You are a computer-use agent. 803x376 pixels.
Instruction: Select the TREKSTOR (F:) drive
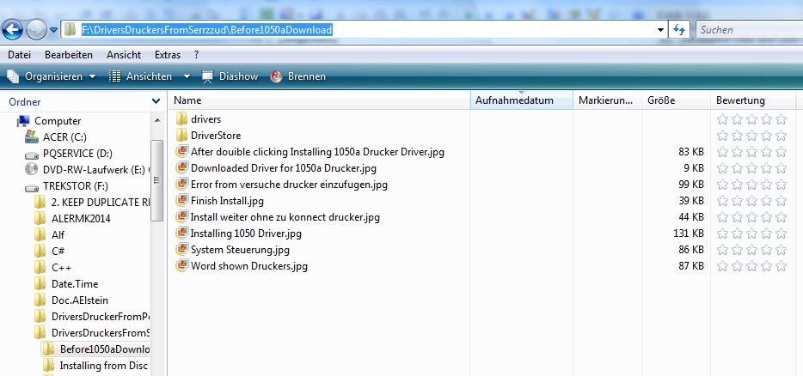point(66,186)
